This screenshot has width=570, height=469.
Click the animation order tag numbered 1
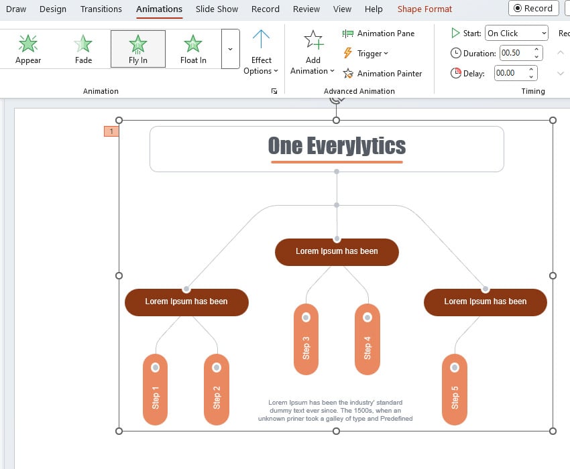[111, 131]
